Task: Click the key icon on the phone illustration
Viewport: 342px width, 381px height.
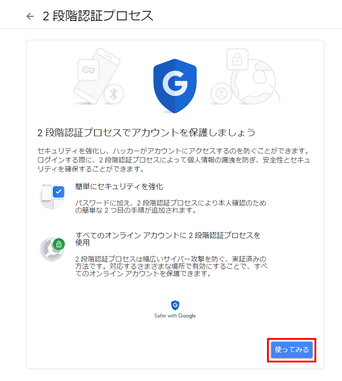Action: [x=88, y=70]
